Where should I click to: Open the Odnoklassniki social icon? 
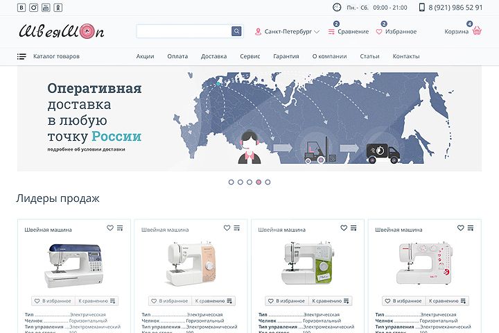(58, 8)
